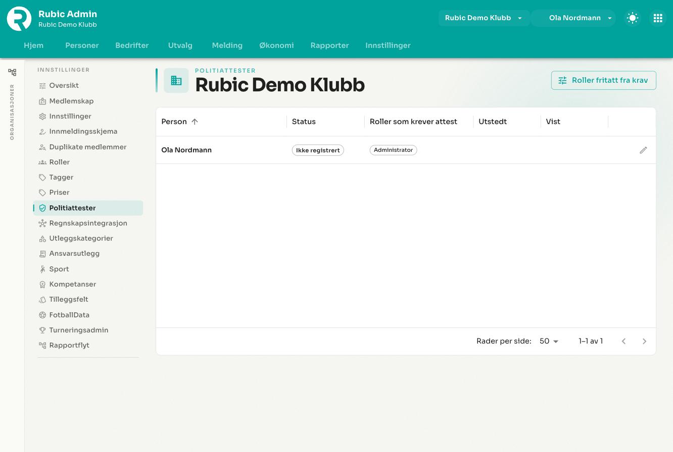Open the apps grid icon
Screen dimensions: 673x452
click(x=658, y=18)
